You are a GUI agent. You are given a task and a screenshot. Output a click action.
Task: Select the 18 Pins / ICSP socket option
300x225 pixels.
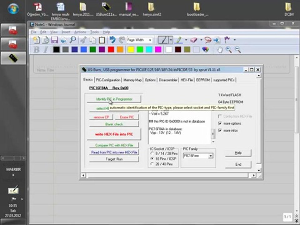point(152,159)
